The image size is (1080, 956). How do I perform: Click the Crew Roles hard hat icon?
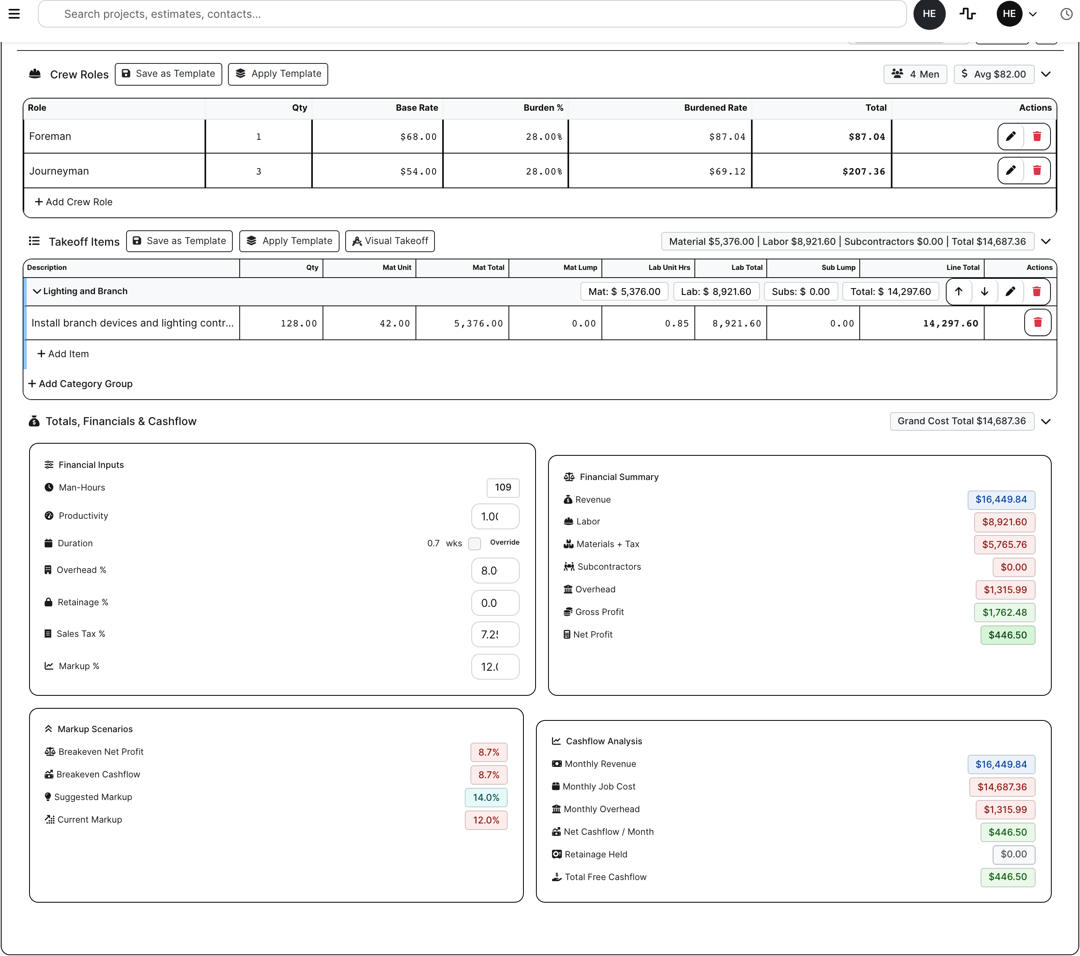pos(35,74)
